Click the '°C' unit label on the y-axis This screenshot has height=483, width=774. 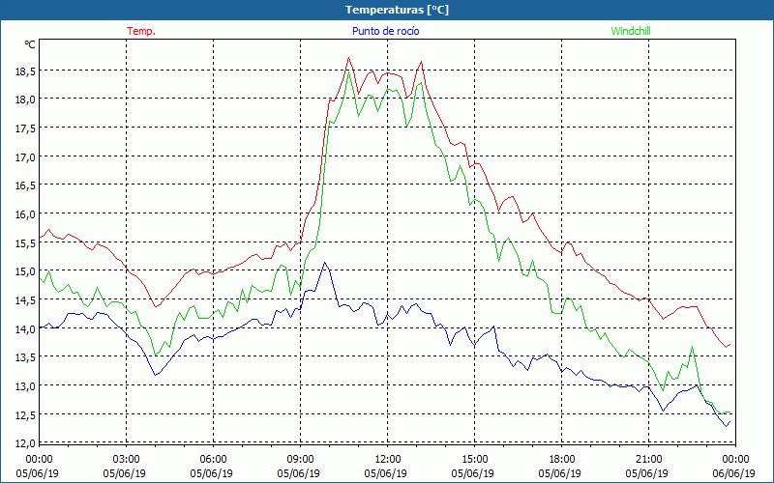(x=30, y=44)
